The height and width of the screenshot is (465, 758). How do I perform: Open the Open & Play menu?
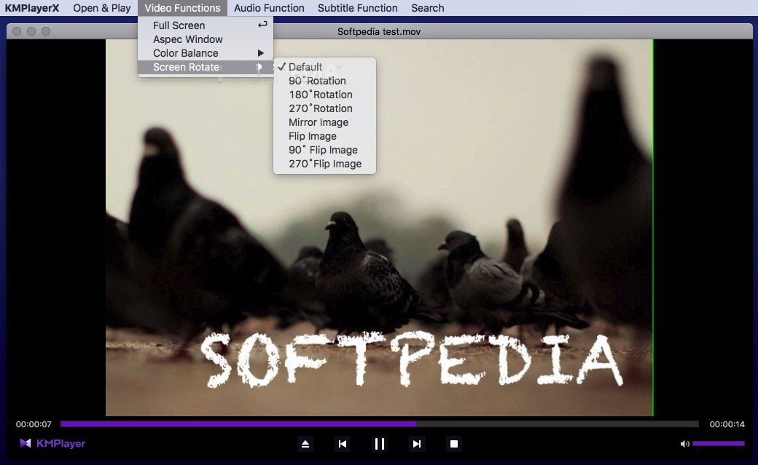coord(102,8)
